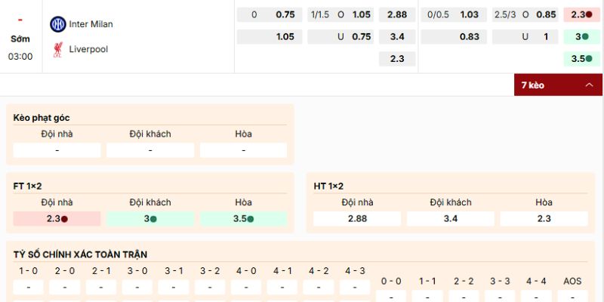
Task: Pick HT 1×2 Đội khách odds 3.4
Action: [x=451, y=218]
